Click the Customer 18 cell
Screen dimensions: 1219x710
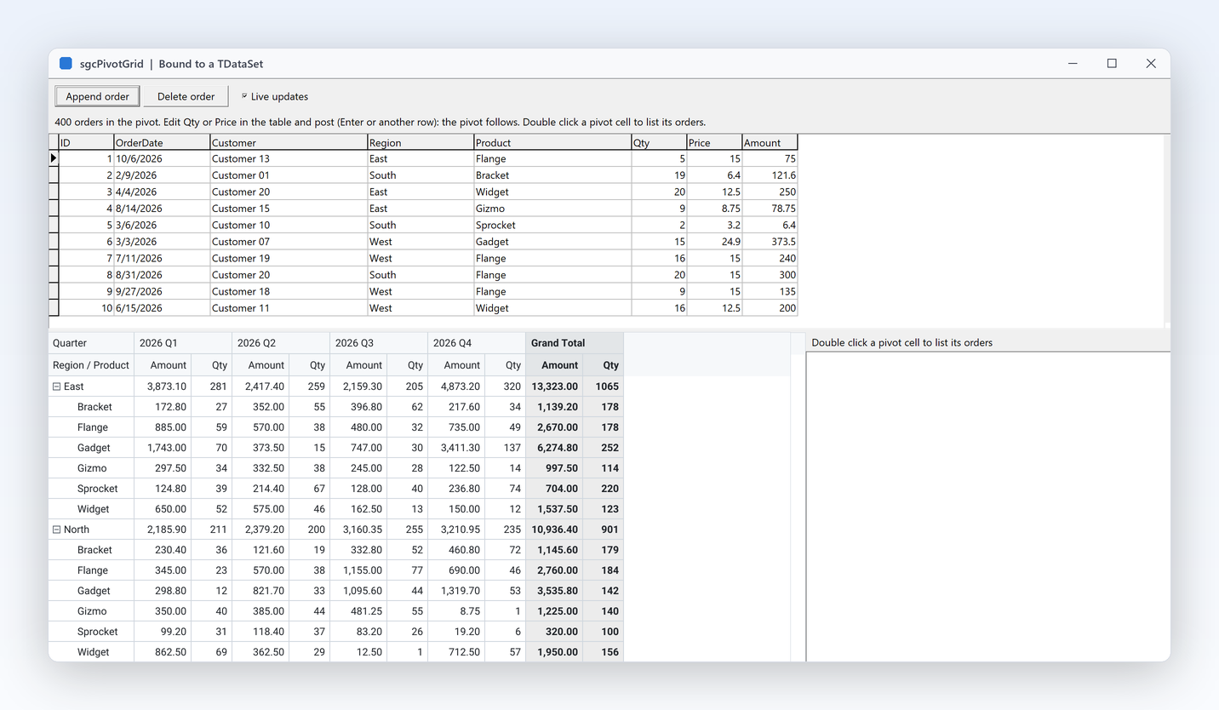pos(289,291)
